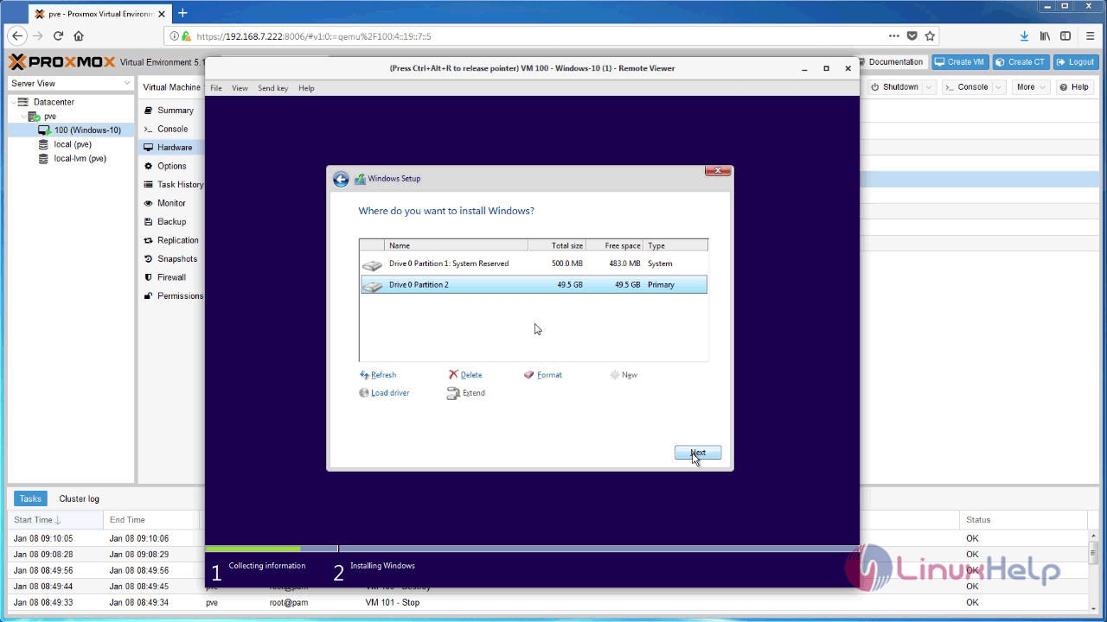
Task: Click Documentation button
Action: point(890,62)
